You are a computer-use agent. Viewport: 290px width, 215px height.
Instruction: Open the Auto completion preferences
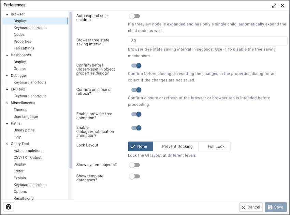(28, 151)
